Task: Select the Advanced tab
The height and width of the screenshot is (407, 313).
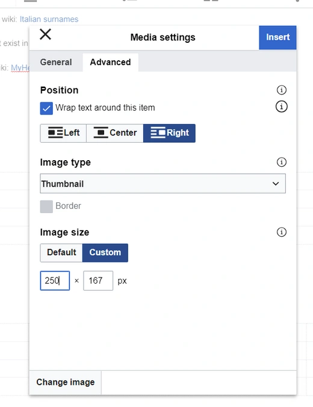Action: pyautogui.click(x=110, y=62)
